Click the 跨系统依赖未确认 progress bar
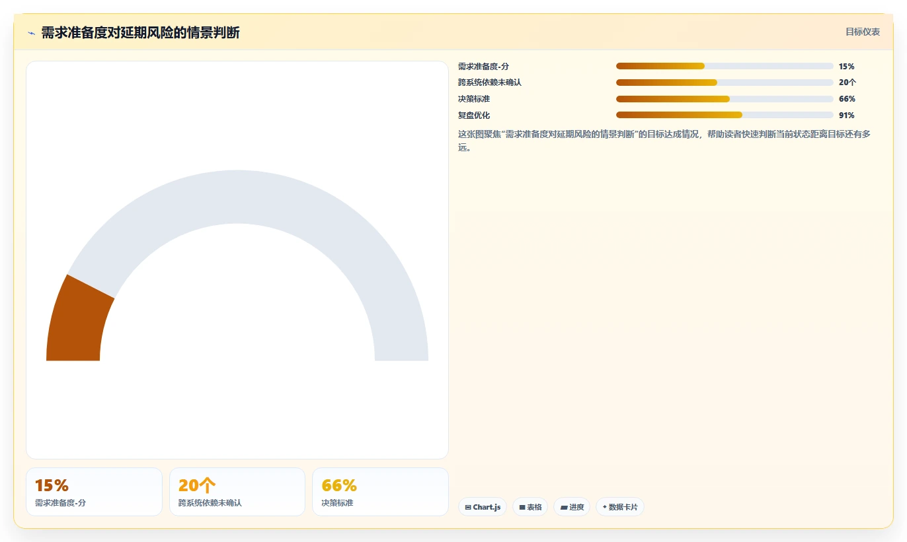Image resolution: width=907 pixels, height=542 pixels. pos(725,83)
